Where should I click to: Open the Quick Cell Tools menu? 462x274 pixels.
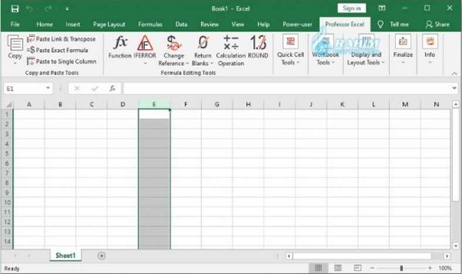[x=290, y=49]
